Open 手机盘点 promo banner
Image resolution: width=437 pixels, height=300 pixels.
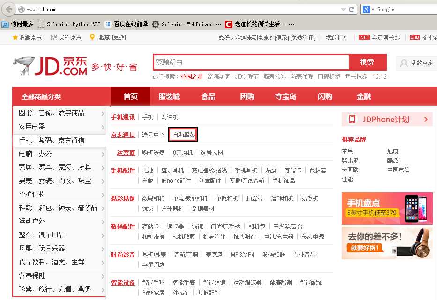coord(387,208)
